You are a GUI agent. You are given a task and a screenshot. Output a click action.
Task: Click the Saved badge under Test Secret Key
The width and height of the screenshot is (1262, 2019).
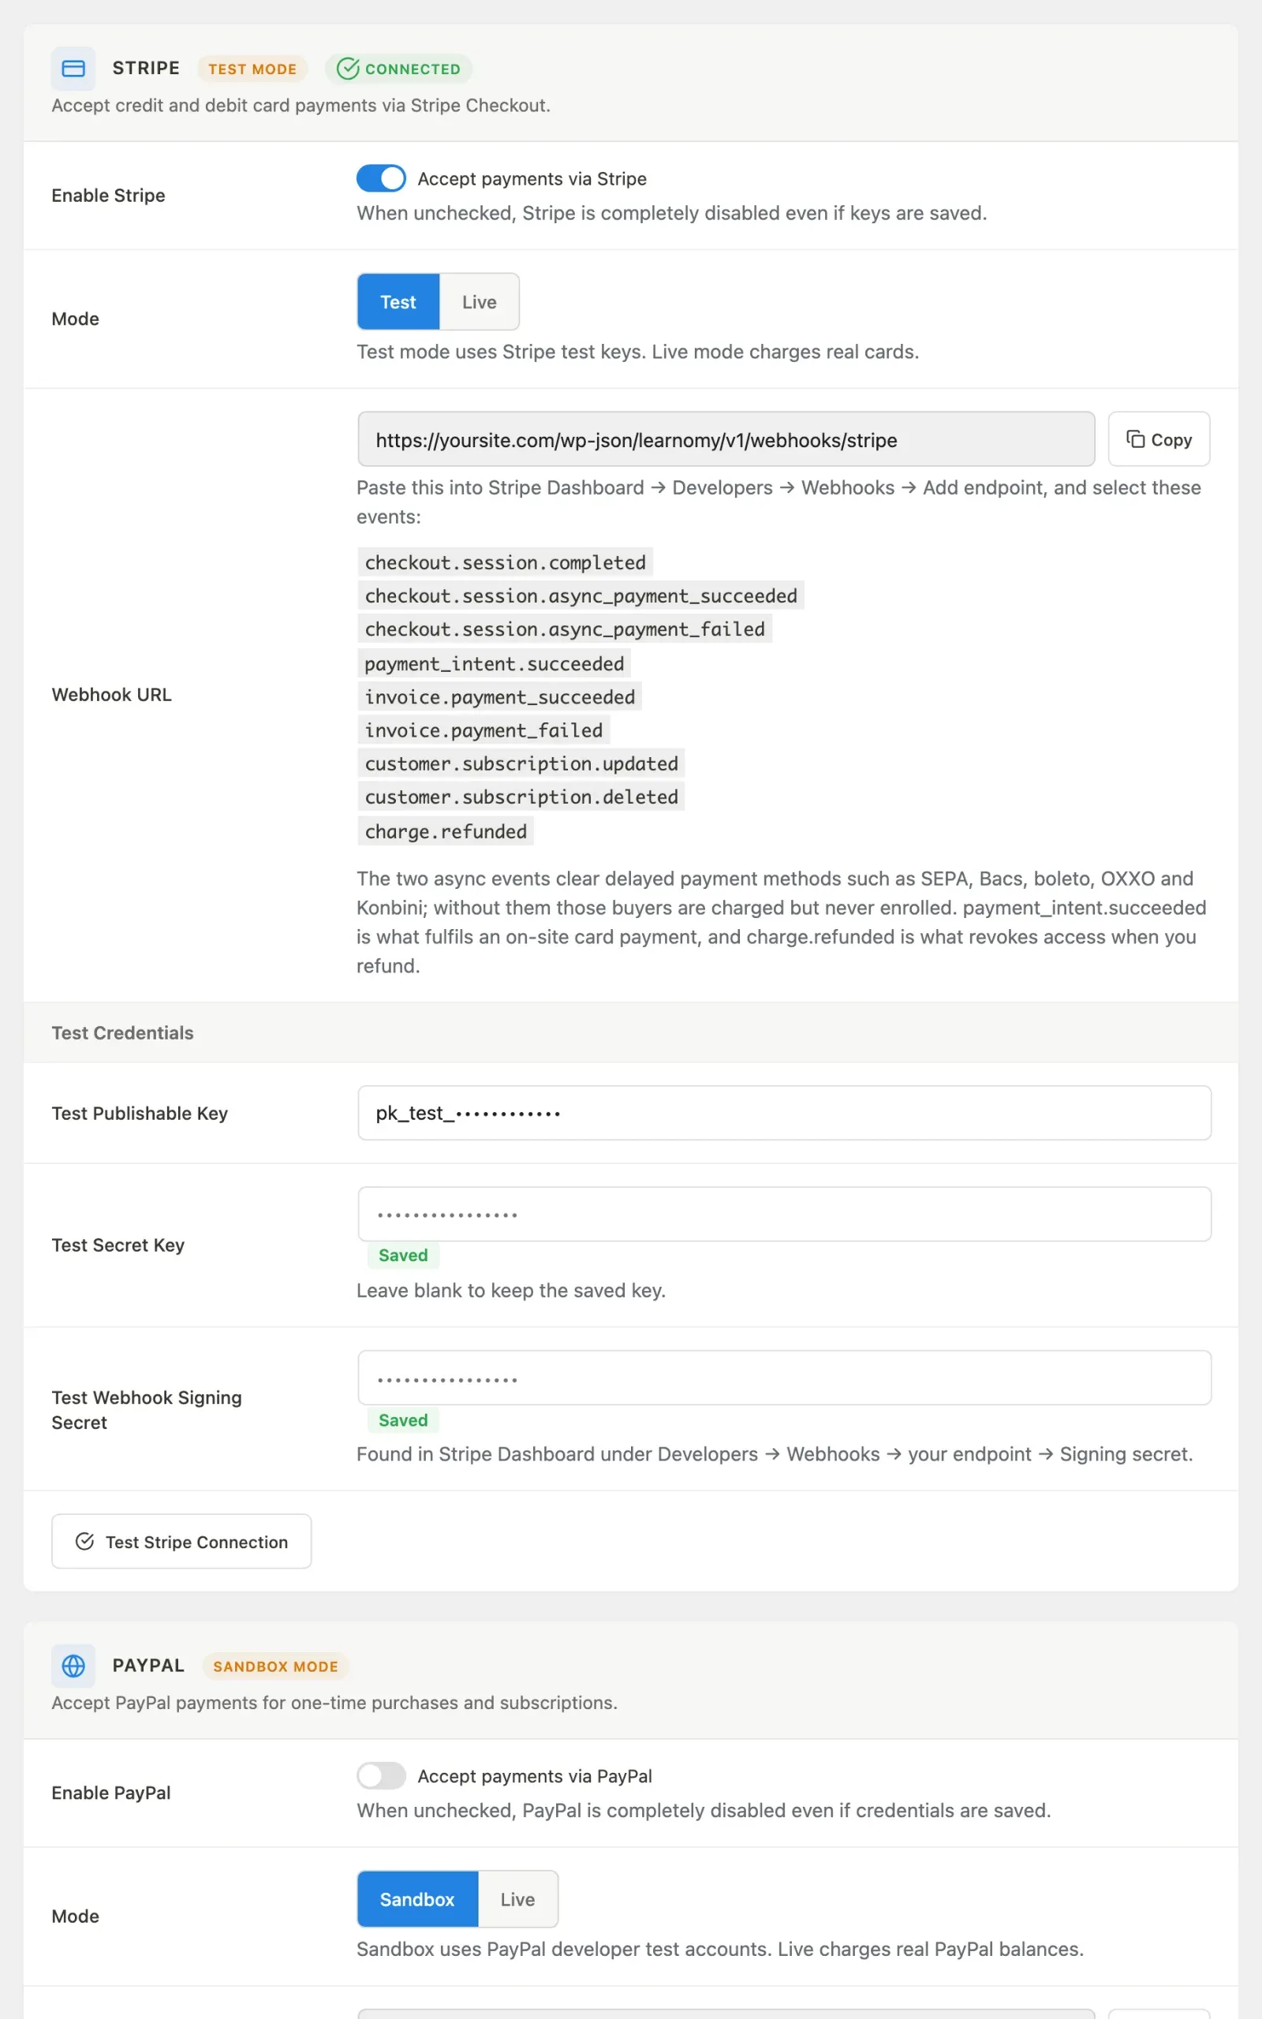tap(403, 1255)
